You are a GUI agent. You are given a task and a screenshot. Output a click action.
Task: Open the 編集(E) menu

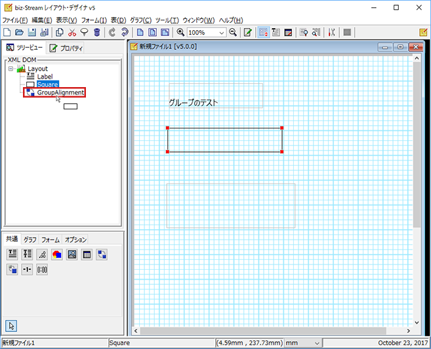42,20
